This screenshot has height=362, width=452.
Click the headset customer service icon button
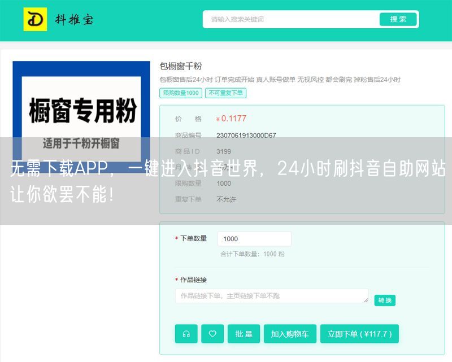pos(186,334)
